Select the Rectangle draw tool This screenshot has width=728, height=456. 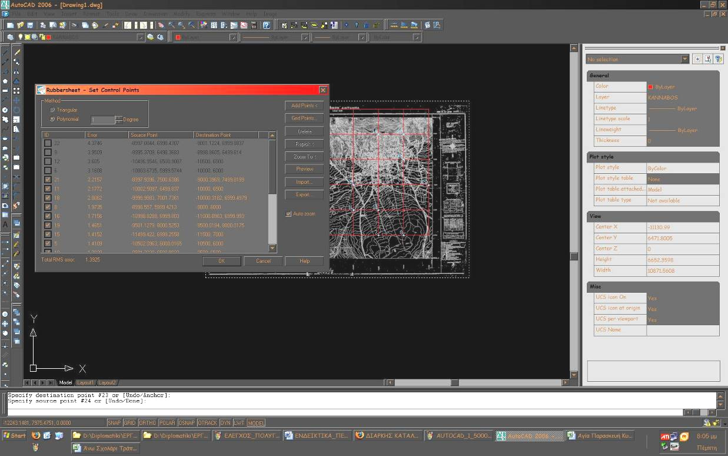[x=5, y=91]
